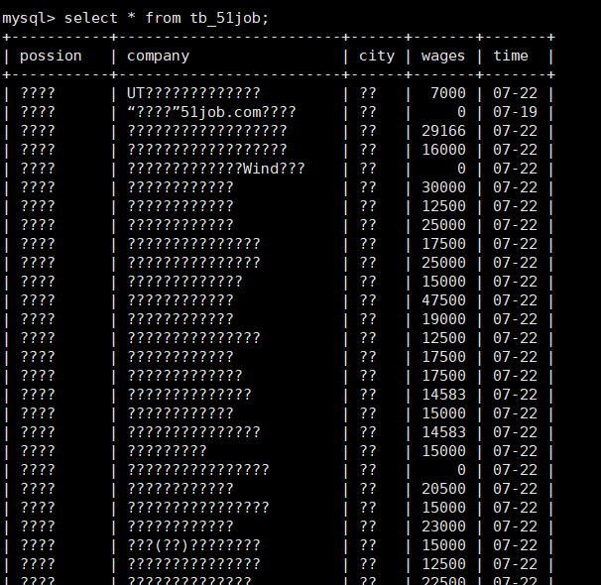Screen dimensions: 601x585
Task: Click wages 15000 in the ???(??) company row
Action: pyautogui.click(x=443, y=545)
